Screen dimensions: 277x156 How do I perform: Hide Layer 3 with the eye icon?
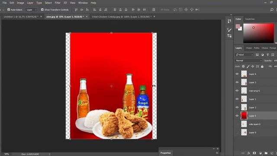click(x=237, y=82)
